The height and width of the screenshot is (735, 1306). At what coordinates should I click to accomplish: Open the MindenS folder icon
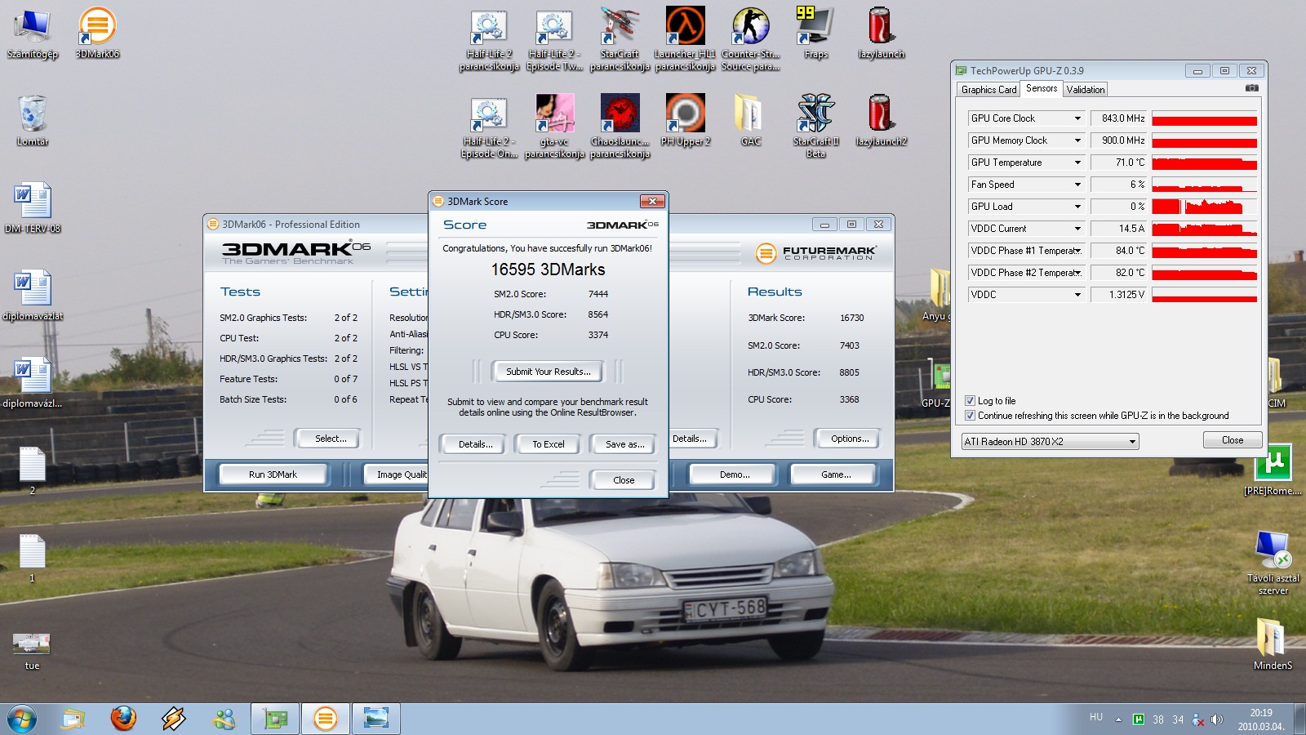click(1273, 644)
